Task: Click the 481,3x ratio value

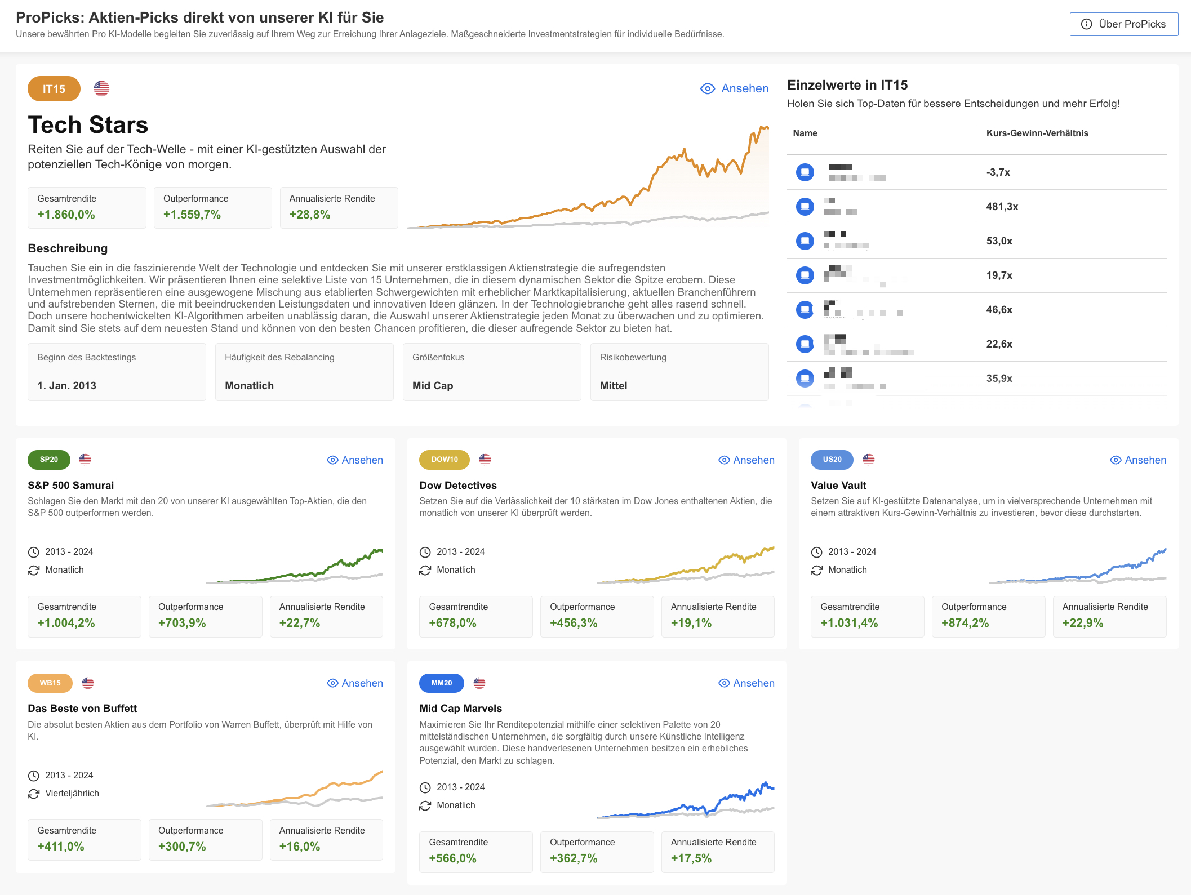Action: [x=1002, y=207]
